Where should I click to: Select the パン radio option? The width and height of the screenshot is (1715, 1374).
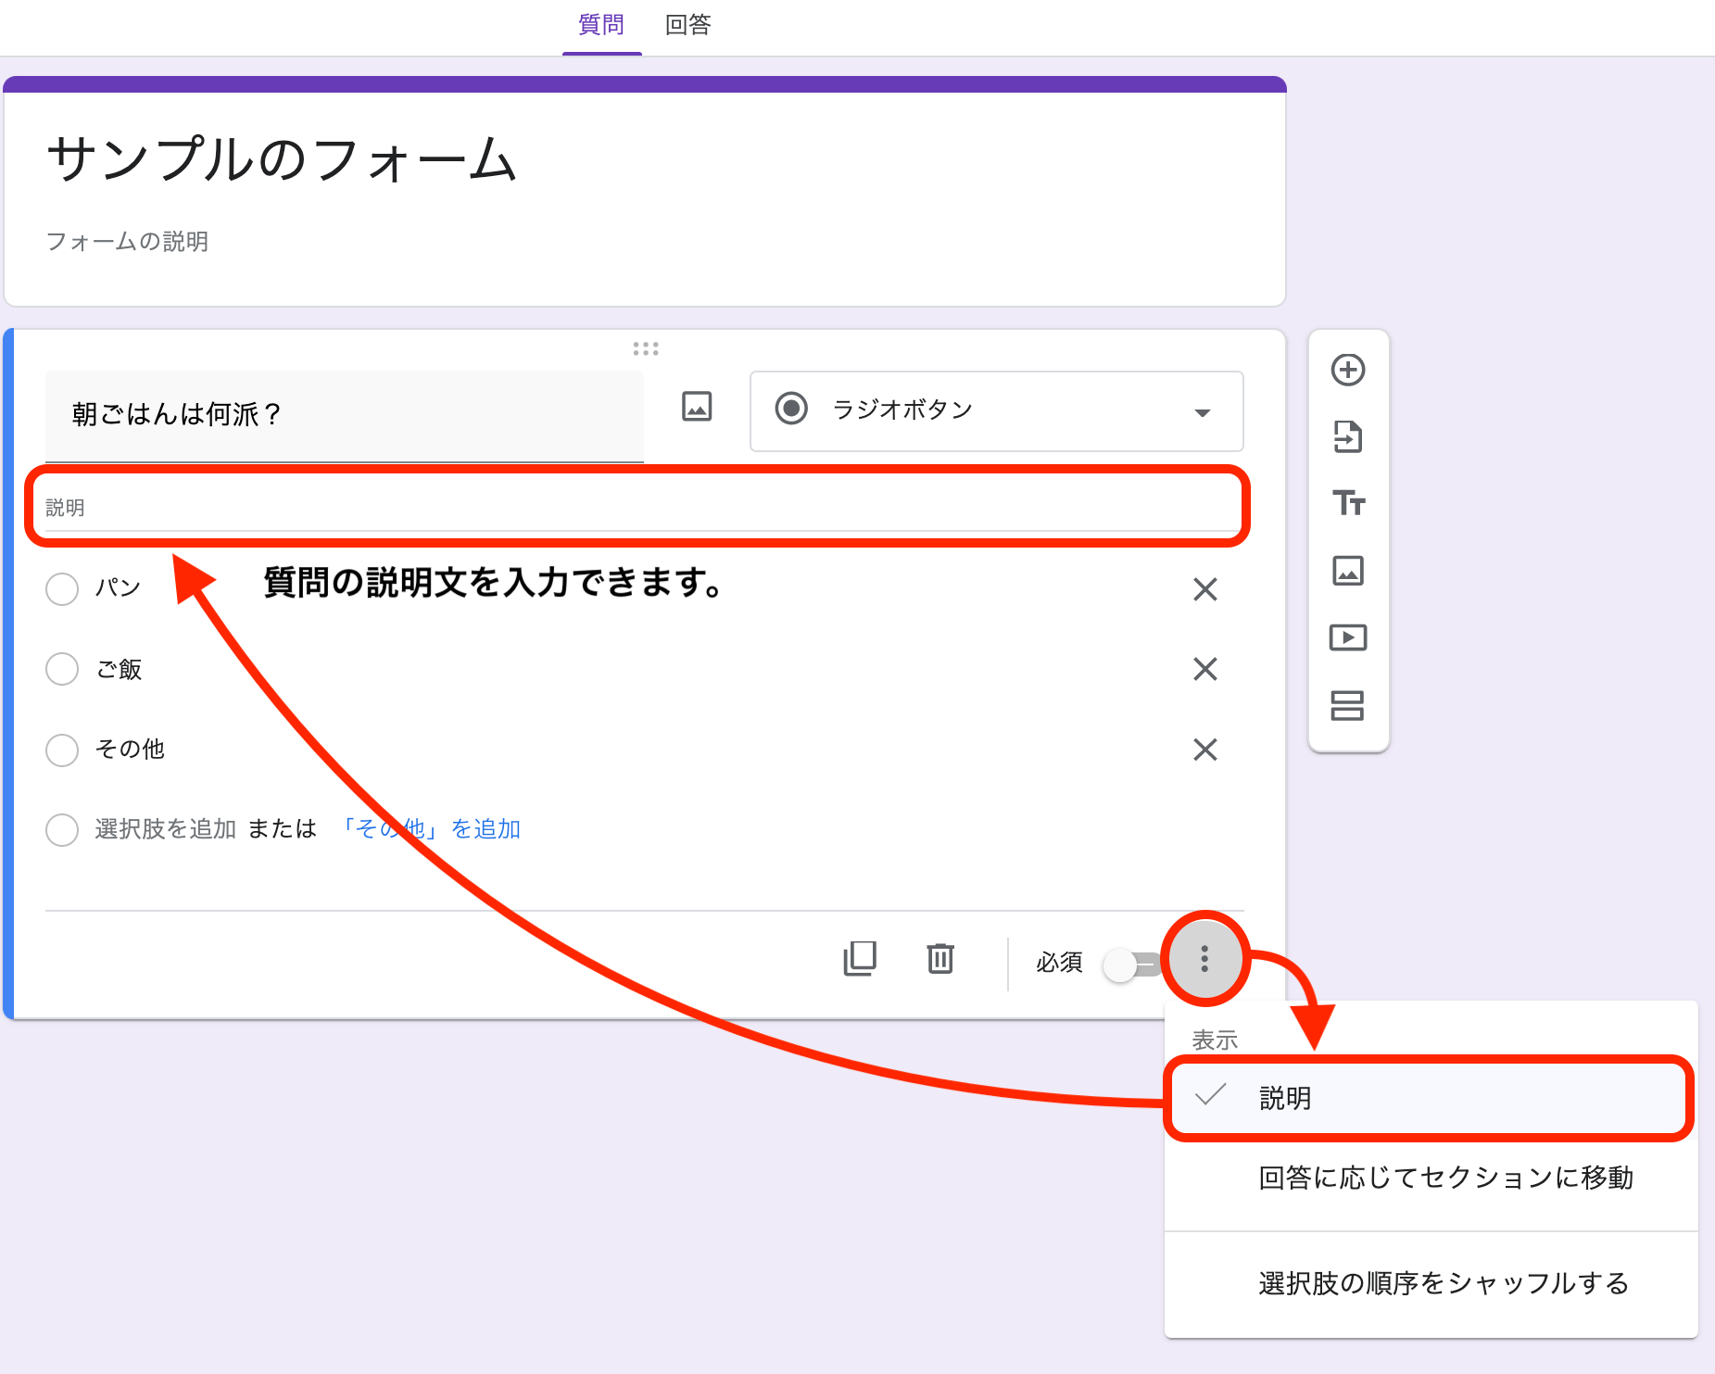pos(62,588)
